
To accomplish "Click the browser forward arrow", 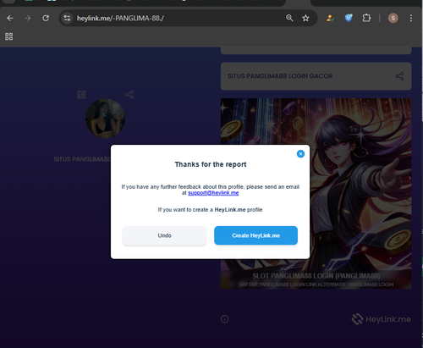I will tap(28, 19).
